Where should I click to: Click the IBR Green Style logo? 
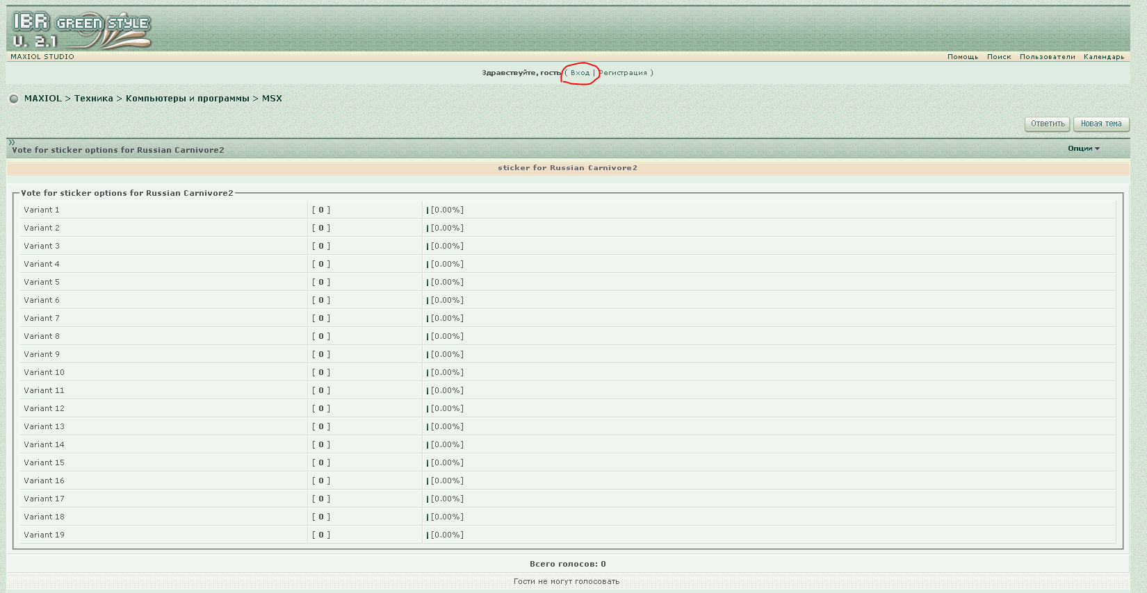coord(81,31)
